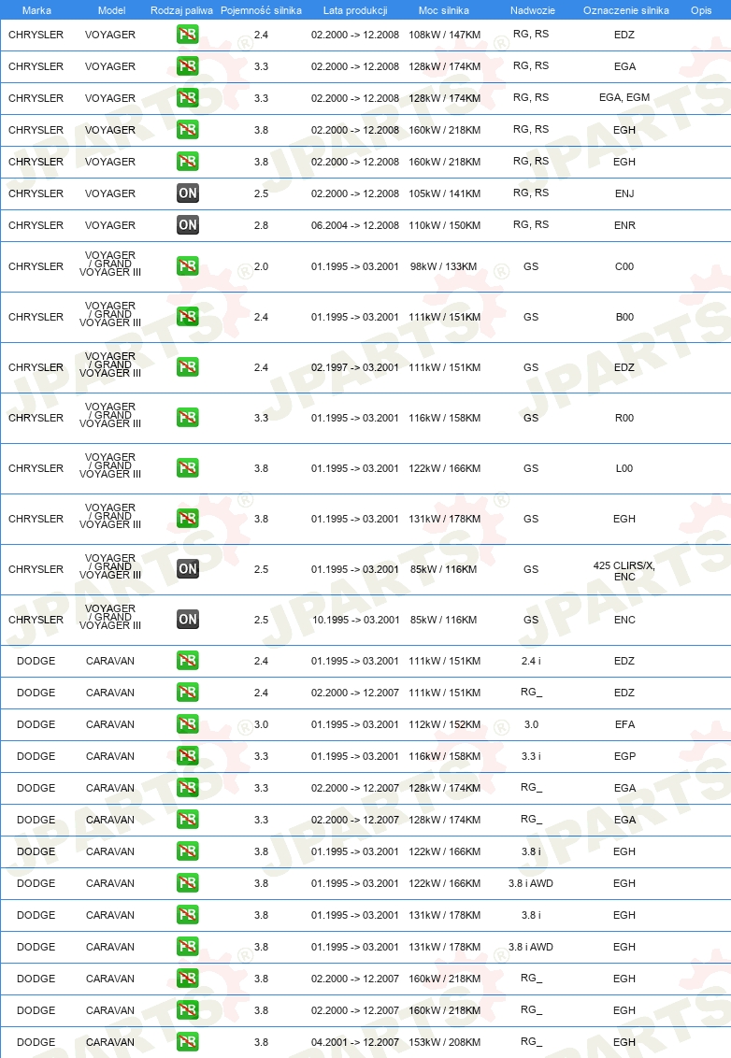This screenshot has width=731, height=1058.
Task: Click the petrol icon in the Dodge Caravan 2.4 i row
Action: pyautogui.click(x=188, y=661)
